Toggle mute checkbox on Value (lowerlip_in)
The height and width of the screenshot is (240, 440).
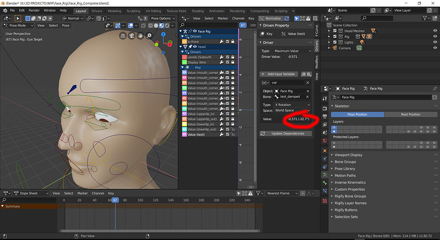[x=227, y=124]
